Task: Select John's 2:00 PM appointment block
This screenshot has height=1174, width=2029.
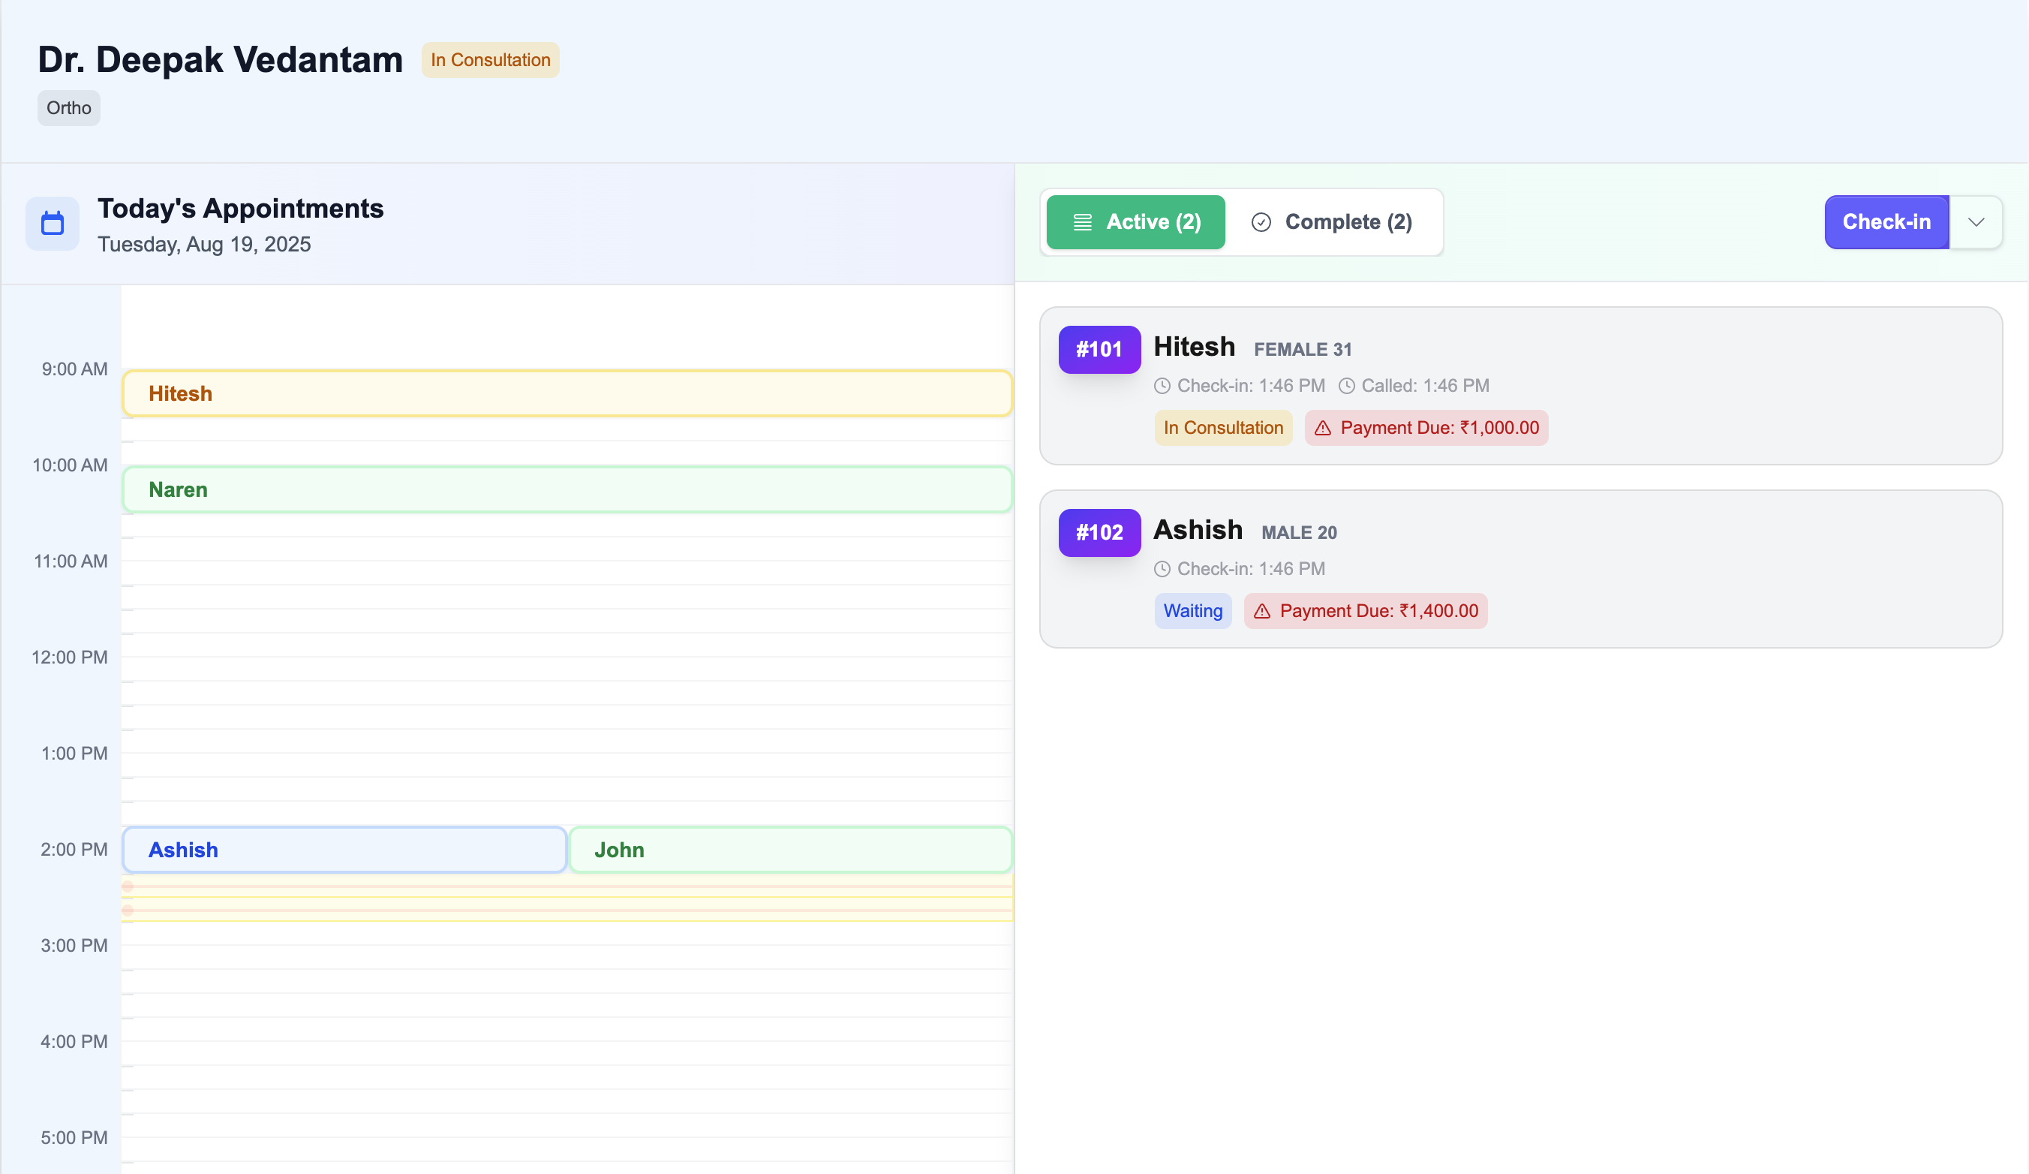Action: tap(790, 850)
